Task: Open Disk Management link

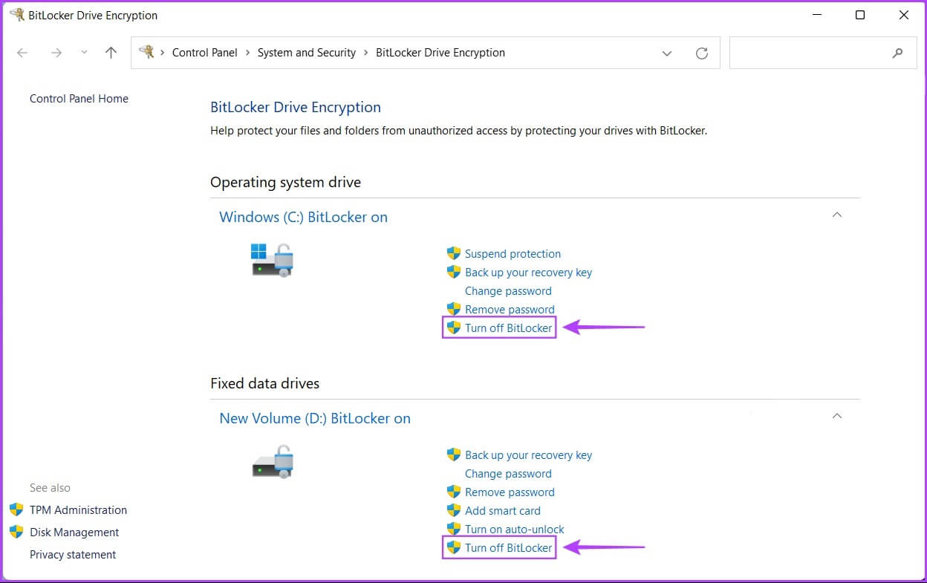Action: pyautogui.click(x=74, y=532)
